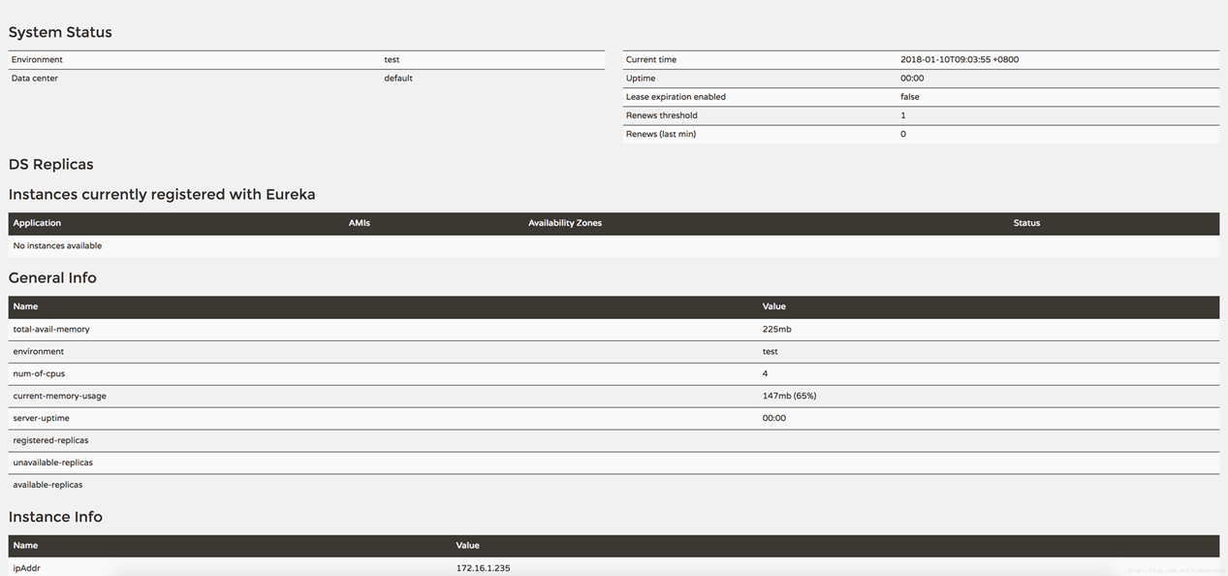Image resolution: width=1228 pixels, height=576 pixels.
Task: Click the System Status heading
Action: pos(60,32)
